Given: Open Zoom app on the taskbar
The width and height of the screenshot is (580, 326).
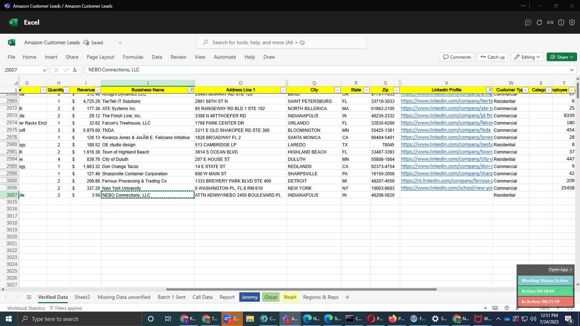Looking at the screenshot, I should [x=232, y=319].
